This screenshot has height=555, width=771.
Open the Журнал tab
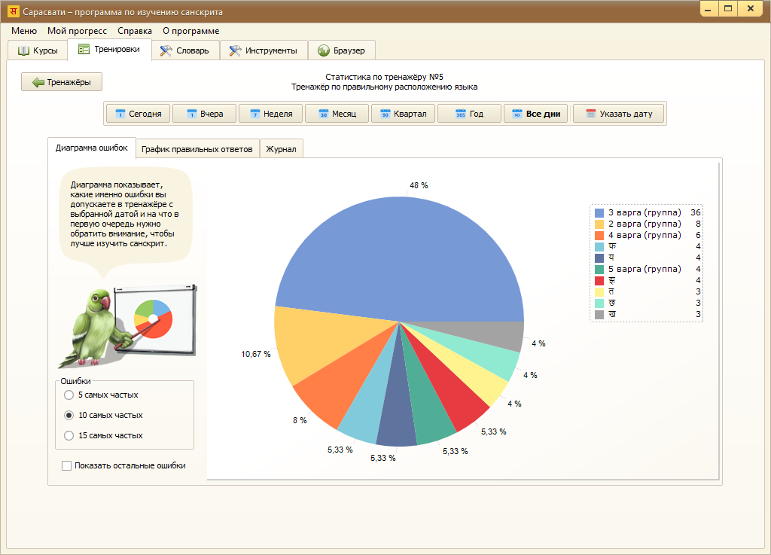point(281,149)
